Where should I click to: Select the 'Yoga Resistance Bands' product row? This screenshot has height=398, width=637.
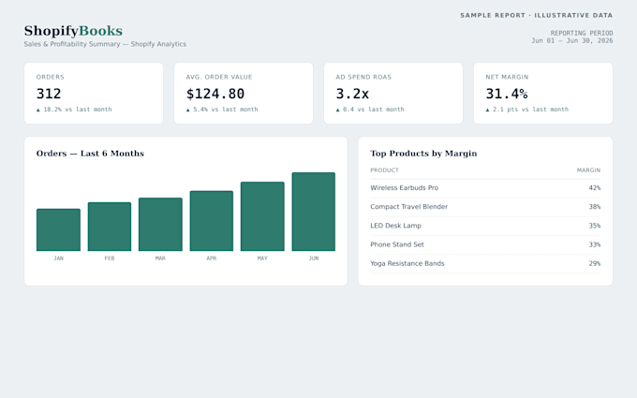pyautogui.click(x=485, y=263)
